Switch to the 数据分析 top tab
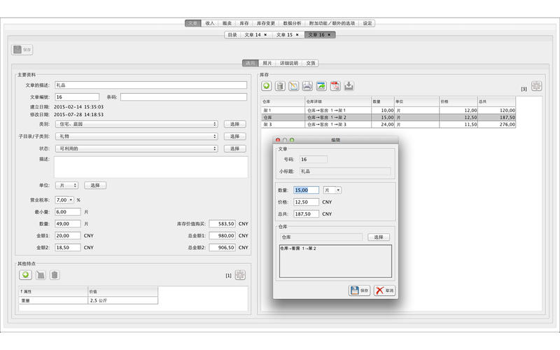 (x=292, y=23)
